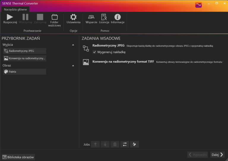This screenshot has width=228, height=161.
Task: Open Folder wyjściowy output folder
Action: (x=55, y=20)
